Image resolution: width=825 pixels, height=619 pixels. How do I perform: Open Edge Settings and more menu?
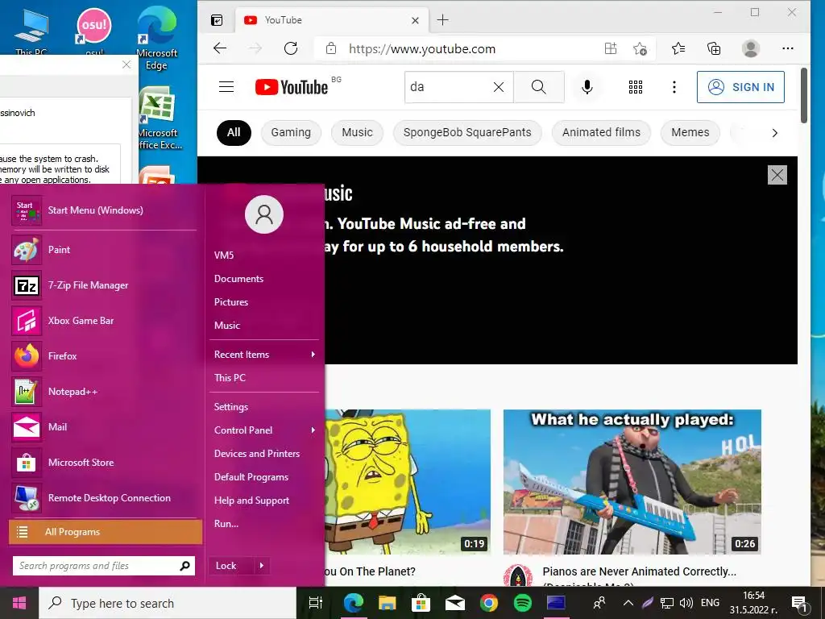point(788,48)
